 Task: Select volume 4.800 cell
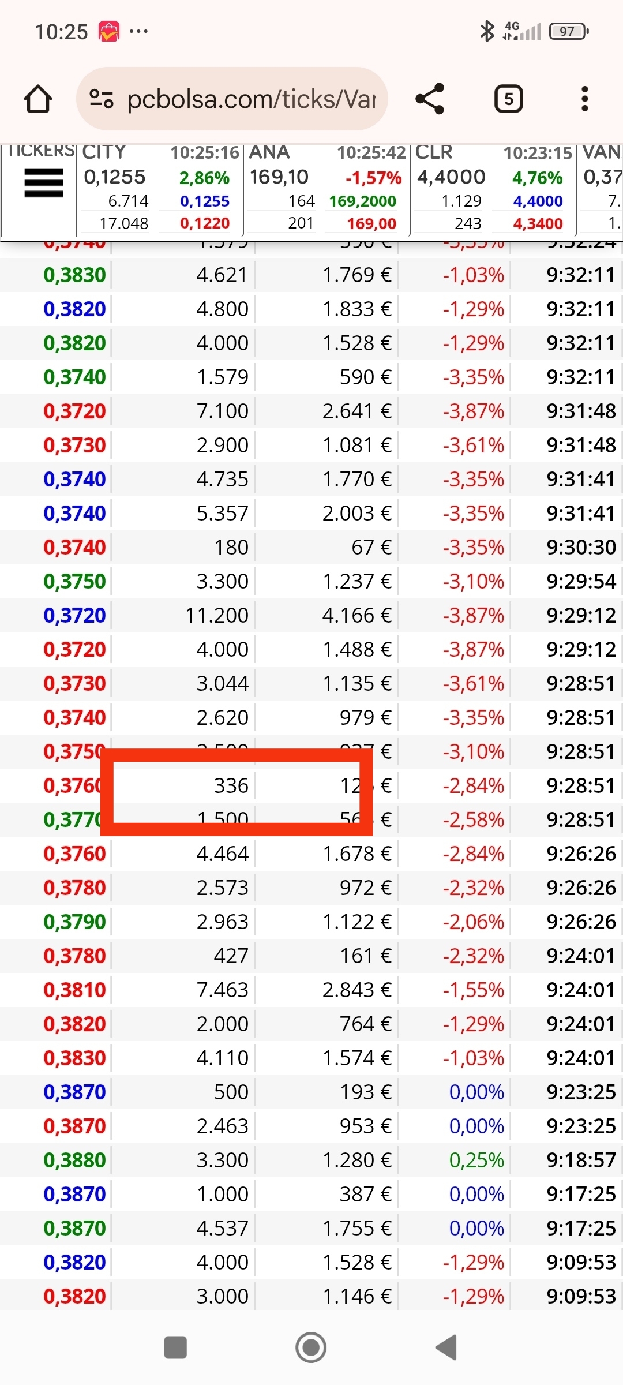click(x=222, y=309)
